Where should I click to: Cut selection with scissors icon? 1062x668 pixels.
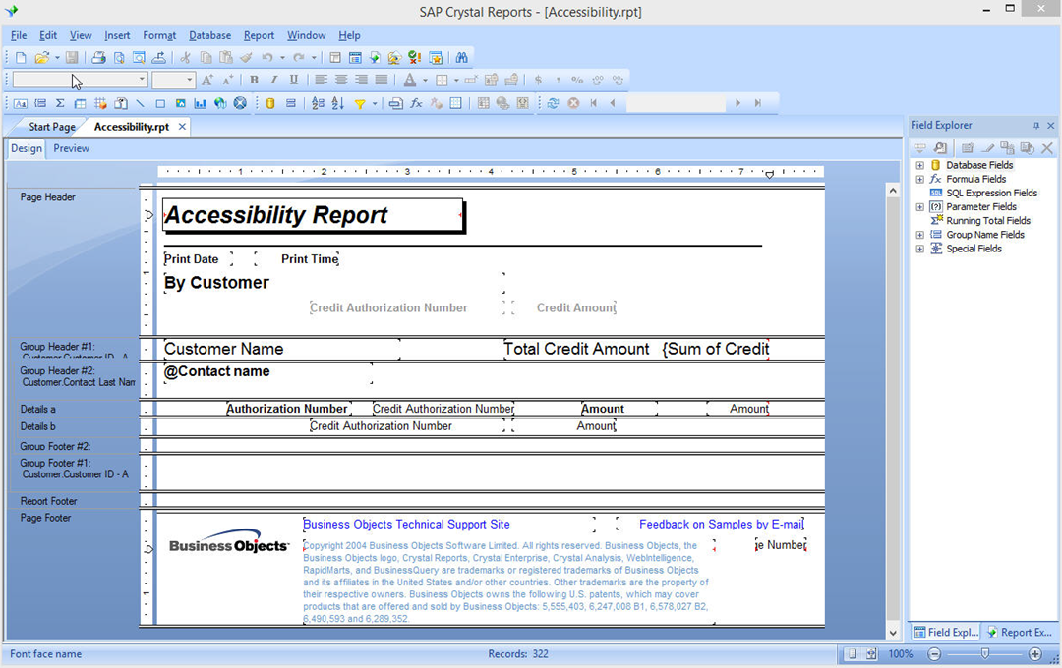[185, 58]
